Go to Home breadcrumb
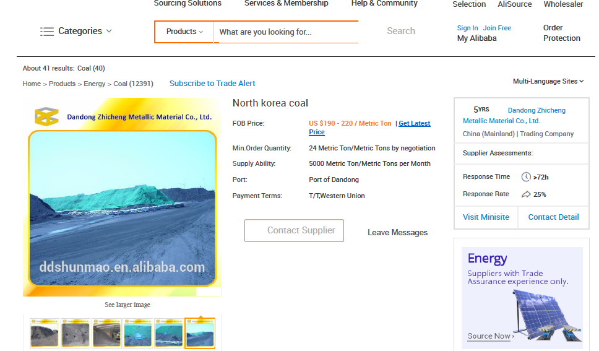Image resolution: width=599 pixels, height=351 pixels. pyautogui.click(x=32, y=84)
